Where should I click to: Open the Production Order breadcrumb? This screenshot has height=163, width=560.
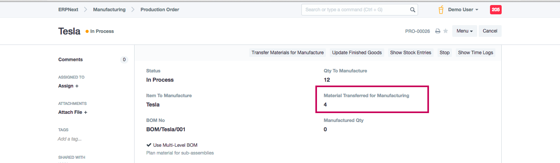coord(160,10)
